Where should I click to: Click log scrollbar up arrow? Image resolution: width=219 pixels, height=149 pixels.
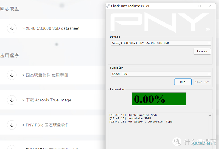[210, 115]
